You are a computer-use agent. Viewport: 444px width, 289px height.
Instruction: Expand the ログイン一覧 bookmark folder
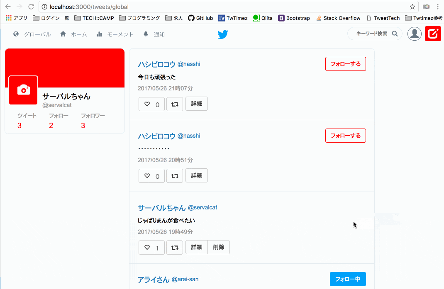pos(51,18)
